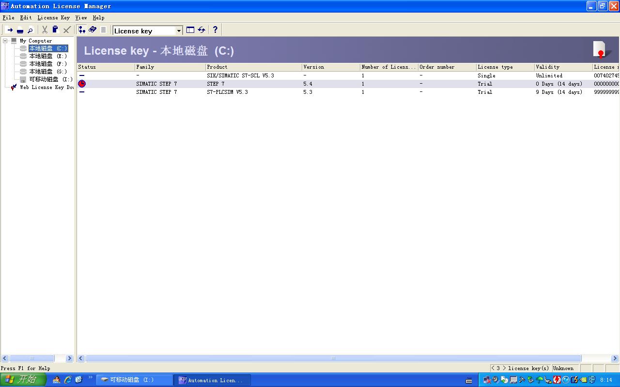Viewport: 620px width, 387px height.
Task: Open the File menu
Action: tap(8, 17)
